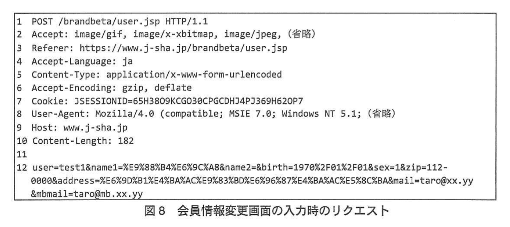Click the HTTP/1.1 protocol text
The image size is (510, 227).
pos(186,21)
